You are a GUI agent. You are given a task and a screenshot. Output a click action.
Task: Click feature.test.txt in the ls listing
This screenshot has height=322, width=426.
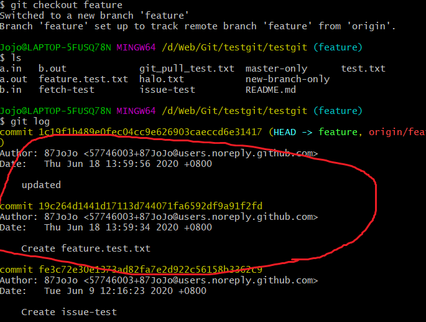pyautogui.click(x=83, y=79)
